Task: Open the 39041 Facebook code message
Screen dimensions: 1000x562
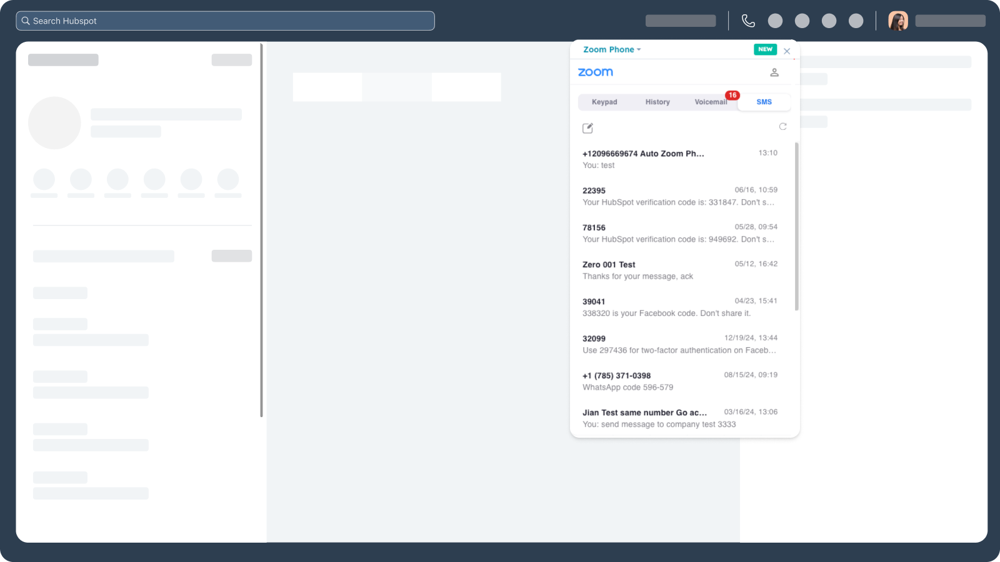Action: [680, 307]
